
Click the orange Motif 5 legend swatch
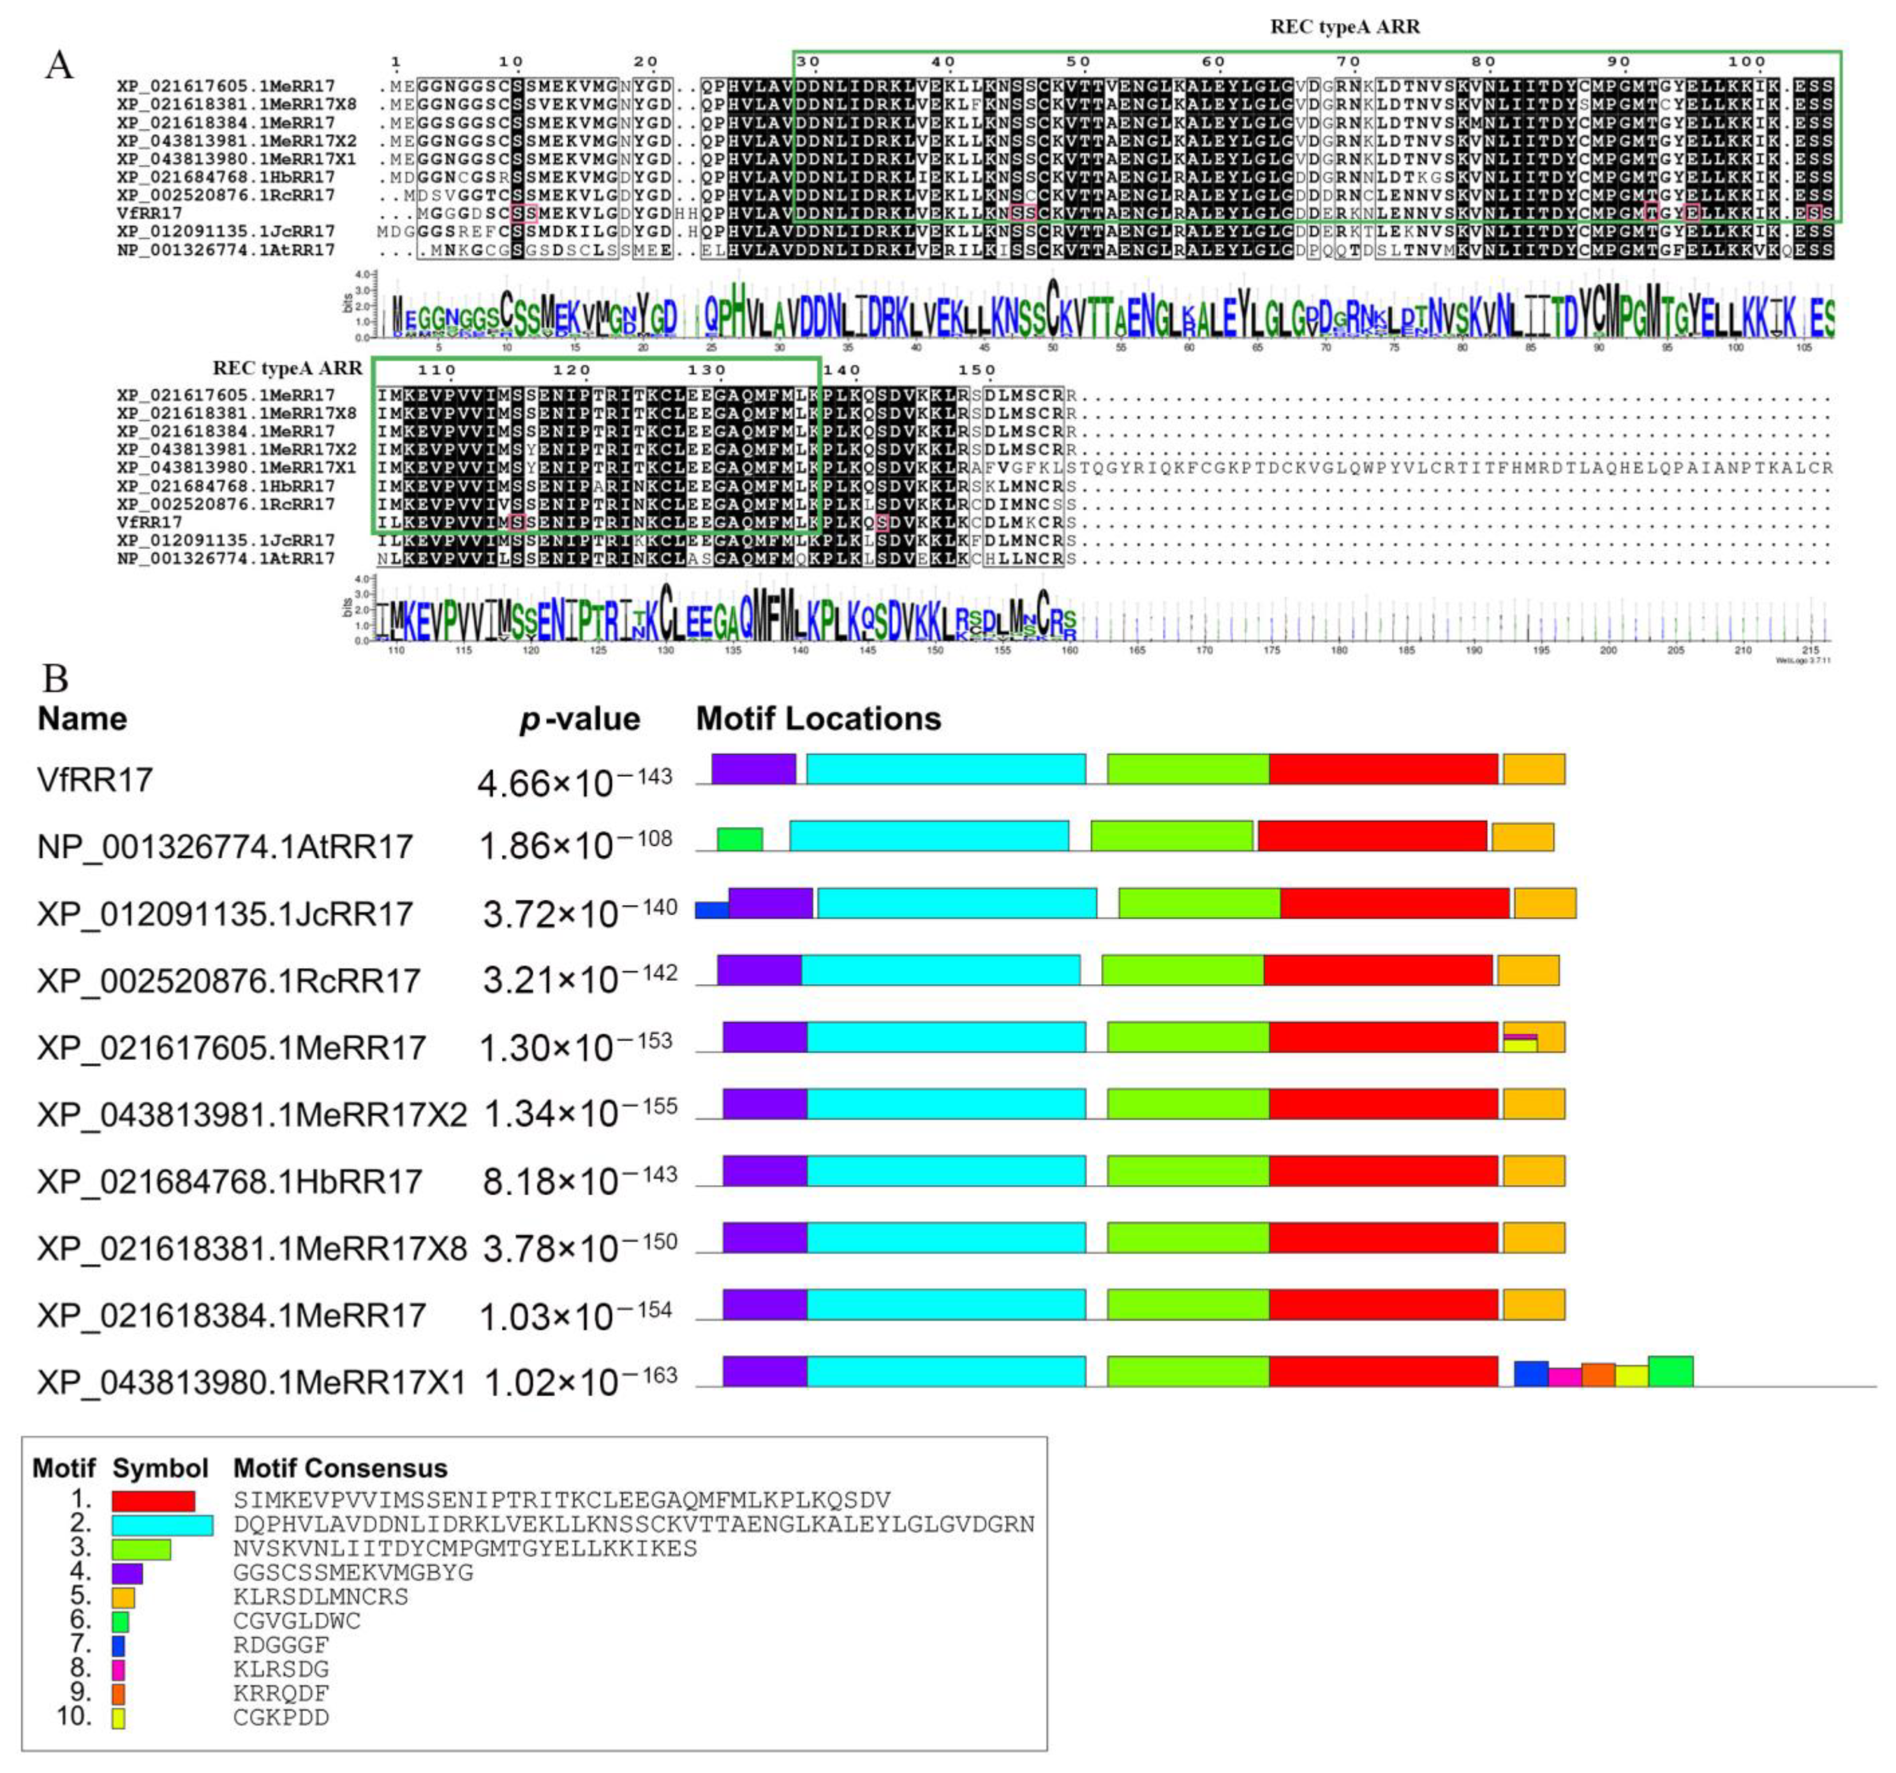[123, 1598]
